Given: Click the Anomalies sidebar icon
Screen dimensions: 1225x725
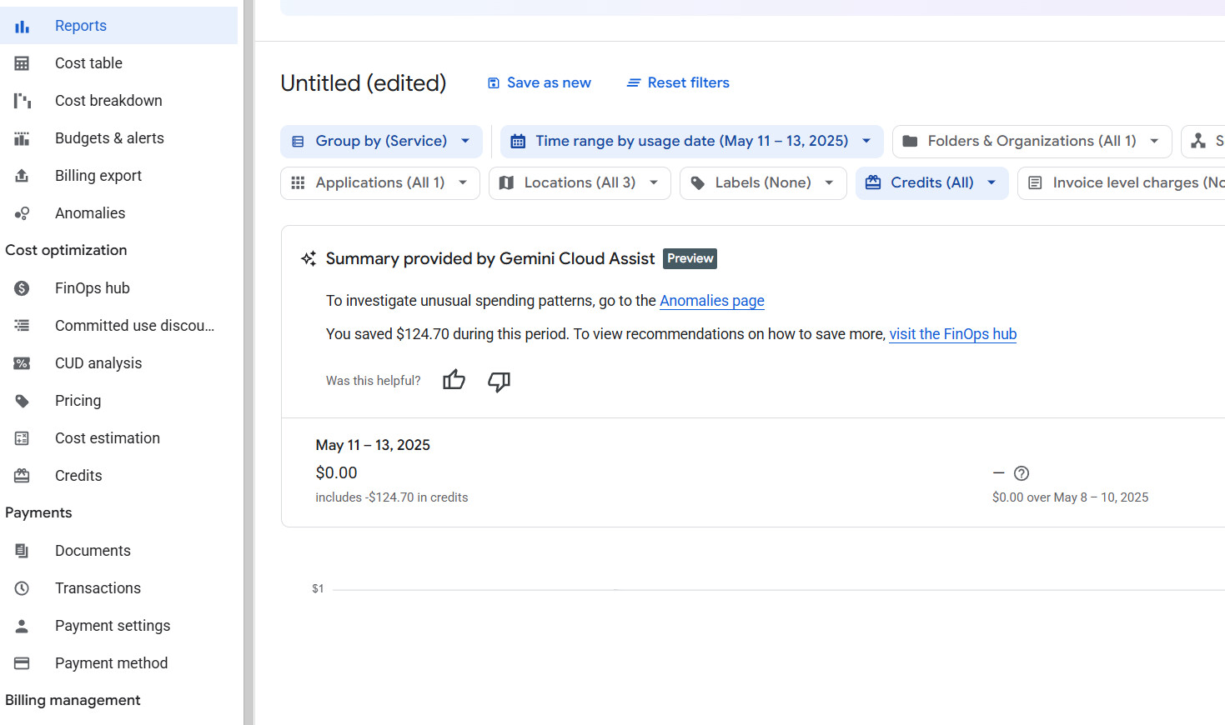Looking at the screenshot, I should tap(23, 213).
